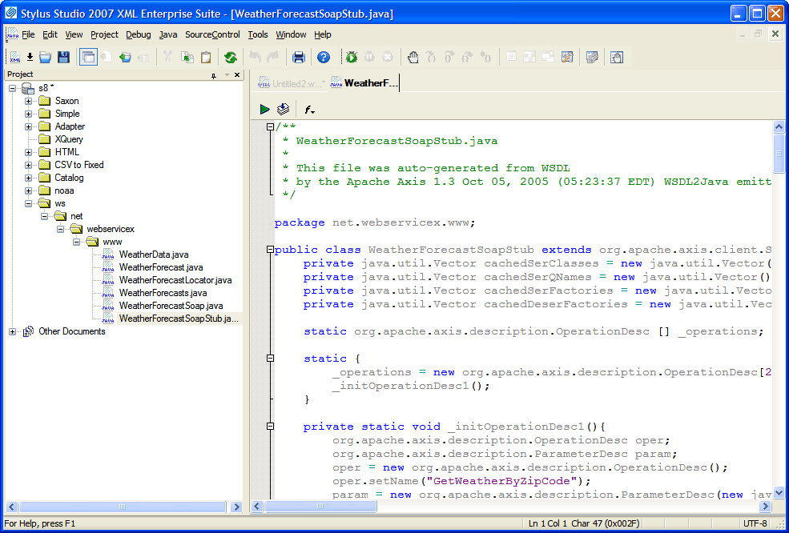Click the Redo arrow icon
Image resolution: width=789 pixels, height=533 pixels.
pos(272,58)
